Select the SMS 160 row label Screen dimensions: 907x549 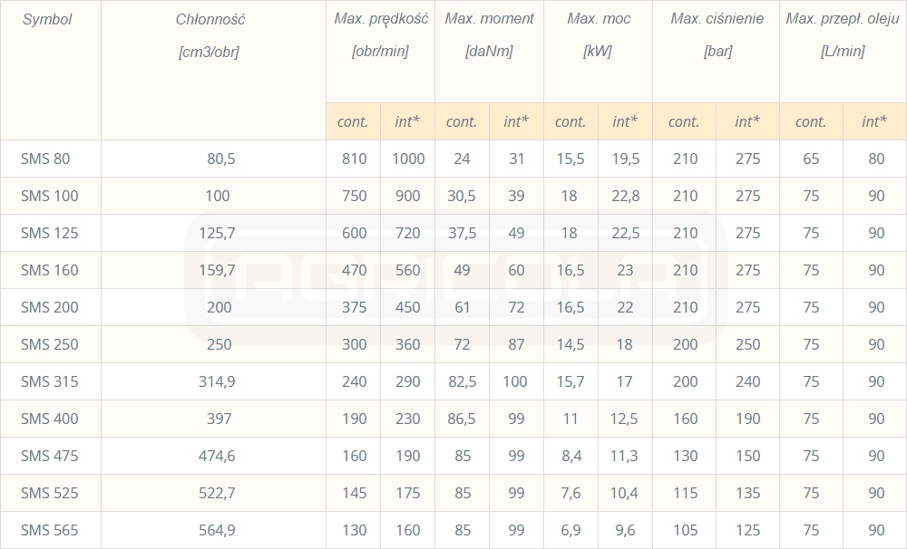click(x=49, y=270)
